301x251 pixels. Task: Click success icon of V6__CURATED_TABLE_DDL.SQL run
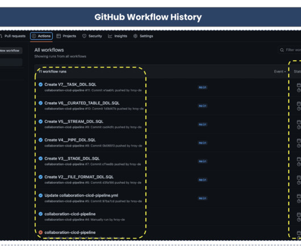40,103
